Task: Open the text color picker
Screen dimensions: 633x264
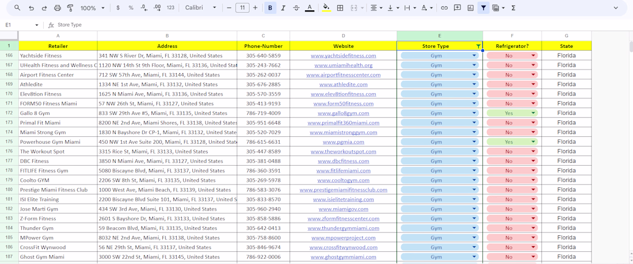Action: click(309, 7)
